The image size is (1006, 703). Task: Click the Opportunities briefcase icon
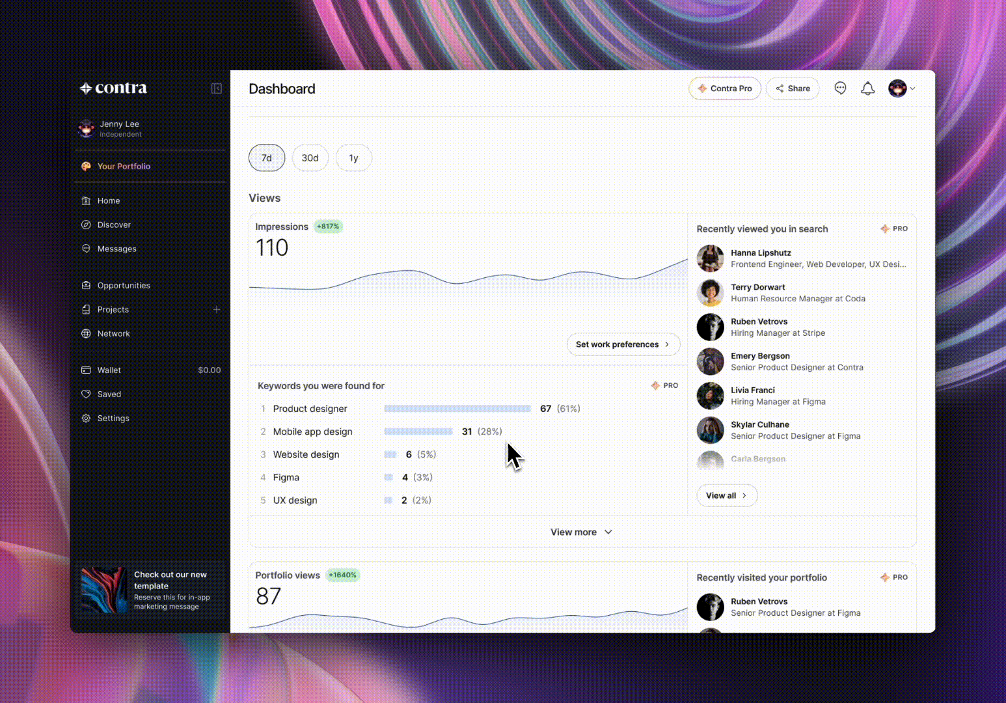[86, 286]
